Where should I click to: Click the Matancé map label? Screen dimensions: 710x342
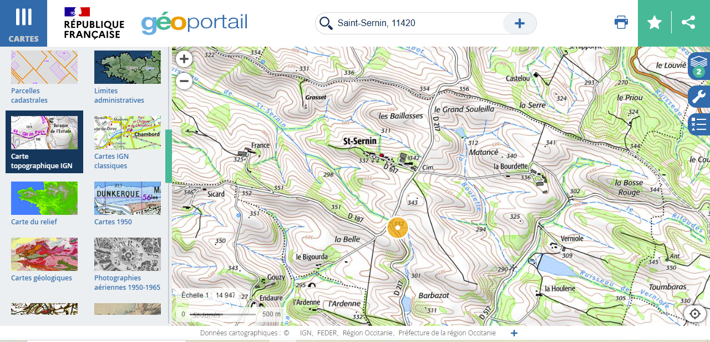point(484,152)
